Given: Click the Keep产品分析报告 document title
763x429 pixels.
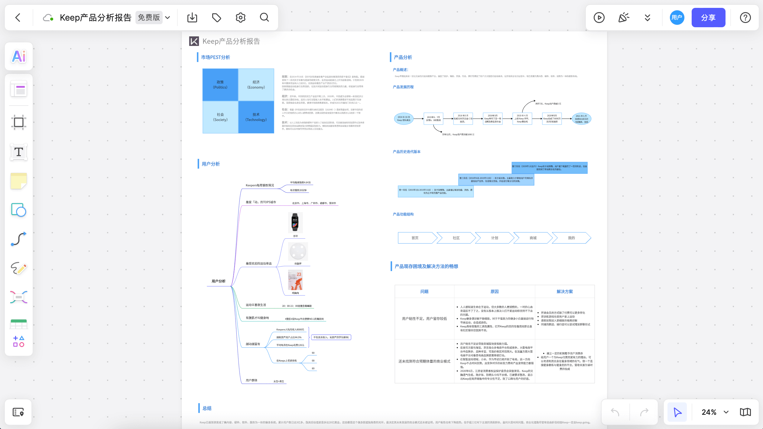Looking at the screenshot, I should [96, 18].
